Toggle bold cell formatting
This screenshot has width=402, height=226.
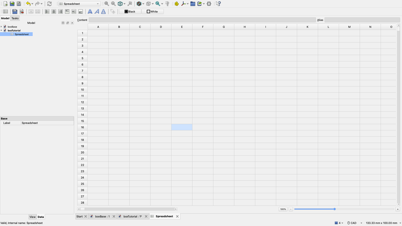[x=90, y=11]
